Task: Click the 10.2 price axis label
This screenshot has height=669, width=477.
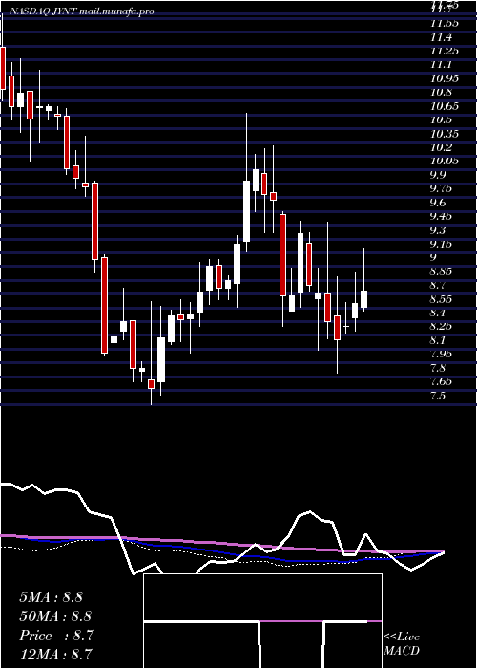Action: [x=441, y=147]
